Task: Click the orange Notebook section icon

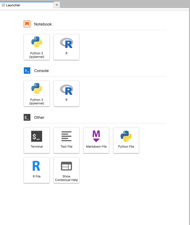Action: coord(27,24)
